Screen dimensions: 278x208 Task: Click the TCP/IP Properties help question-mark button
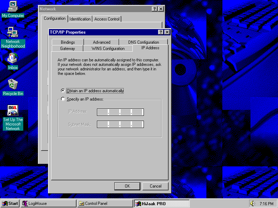(161, 32)
